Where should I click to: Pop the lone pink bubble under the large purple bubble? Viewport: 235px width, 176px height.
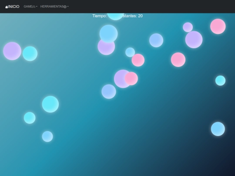[178, 60]
